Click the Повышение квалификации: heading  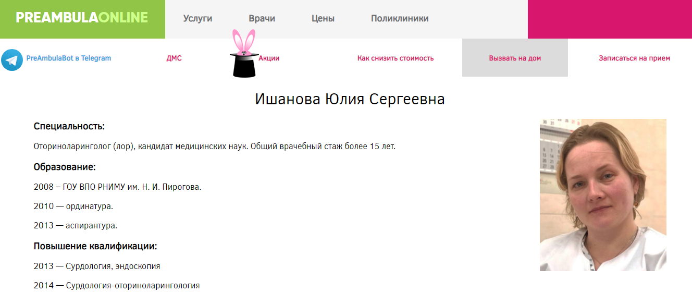95,246
